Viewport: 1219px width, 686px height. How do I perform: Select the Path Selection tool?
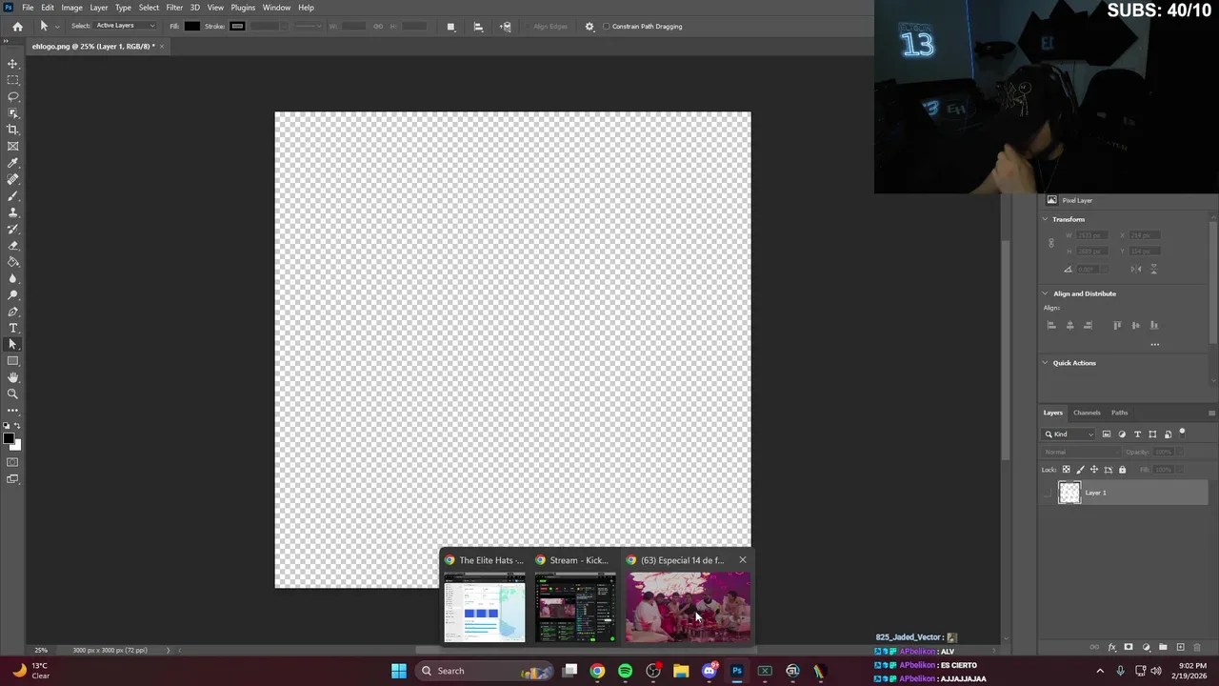tap(13, 344)
